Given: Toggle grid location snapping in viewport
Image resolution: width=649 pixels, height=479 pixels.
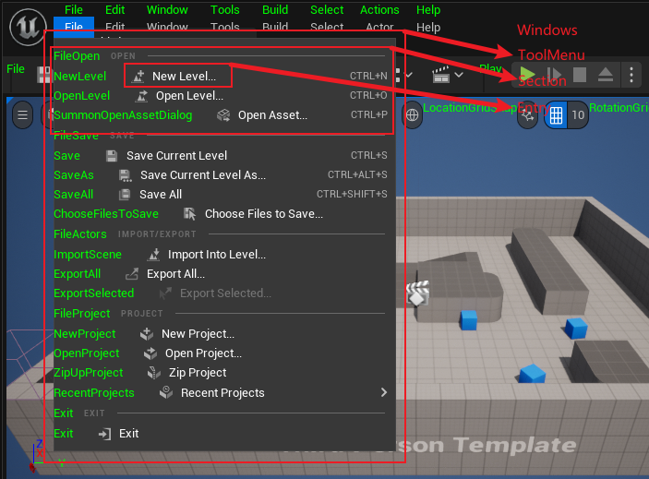Looking at the screenshot, I should tap(556, 115).
